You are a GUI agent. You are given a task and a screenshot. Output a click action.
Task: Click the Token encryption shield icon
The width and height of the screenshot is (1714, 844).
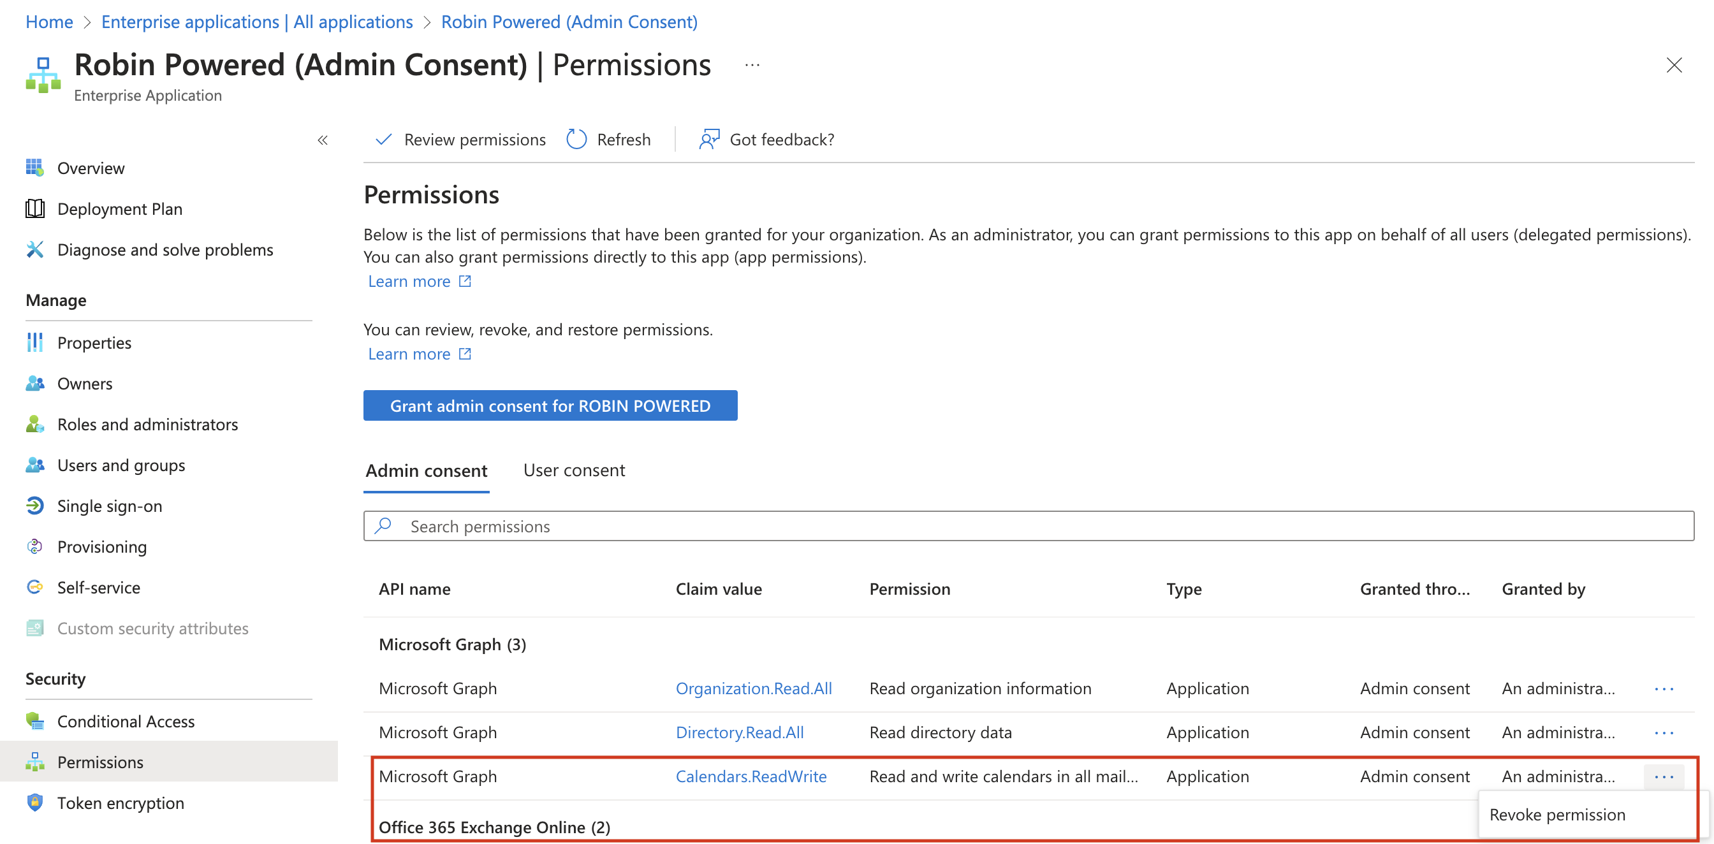click(34, 802)
